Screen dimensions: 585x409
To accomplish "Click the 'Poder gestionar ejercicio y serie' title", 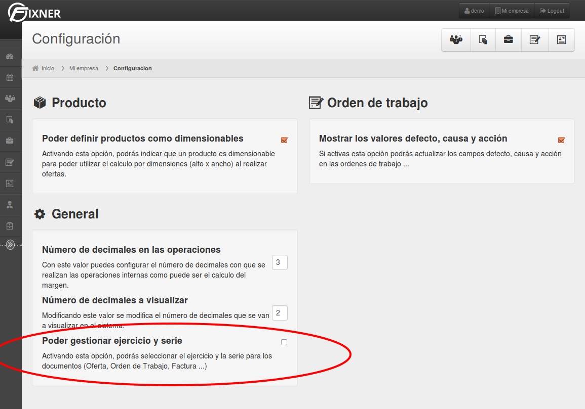I will tap(112, 341).
